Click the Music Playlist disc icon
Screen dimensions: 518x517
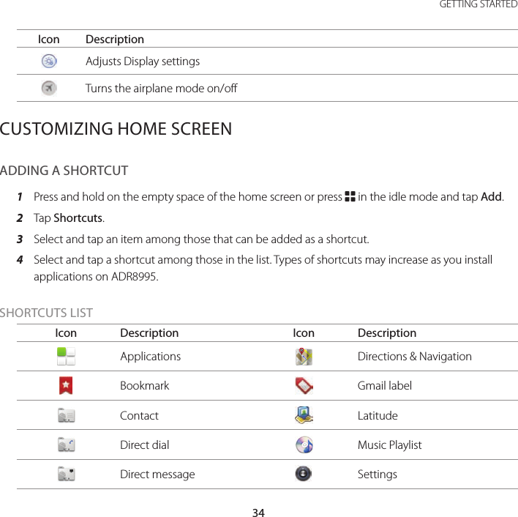click(304, 445)
